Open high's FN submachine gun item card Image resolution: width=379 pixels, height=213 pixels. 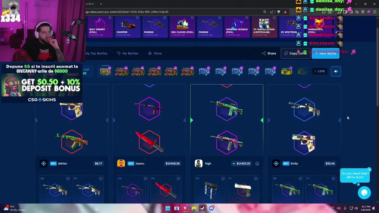tap(211, 189)
